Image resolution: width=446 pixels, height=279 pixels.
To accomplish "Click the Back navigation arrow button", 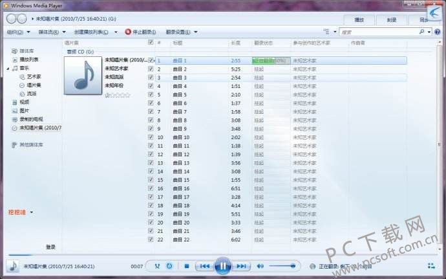I will [12, 19].
